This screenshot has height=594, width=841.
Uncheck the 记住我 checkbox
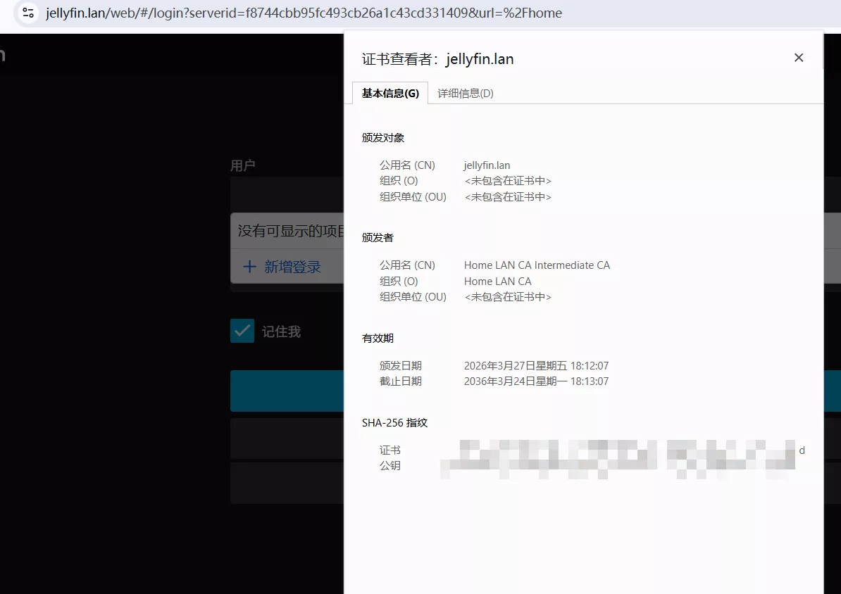[x=242, y=331]
